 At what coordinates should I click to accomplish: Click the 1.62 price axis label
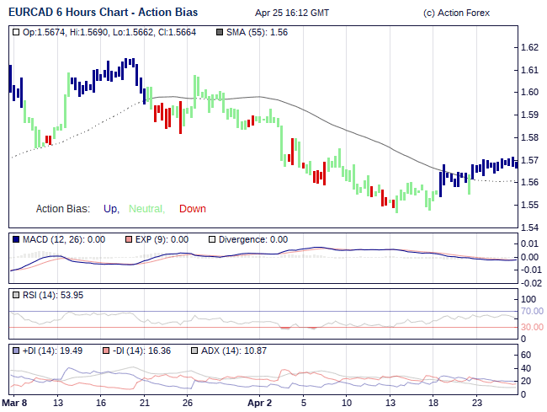(529, 47)
